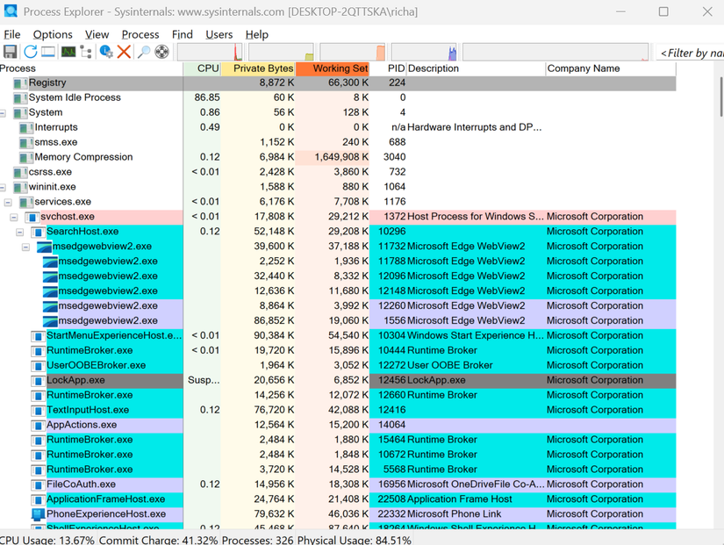The height and width of the screenshot is (545, 724).
Task: Open the Process menu
Action: pyautogui.click(x=140, y=34)
